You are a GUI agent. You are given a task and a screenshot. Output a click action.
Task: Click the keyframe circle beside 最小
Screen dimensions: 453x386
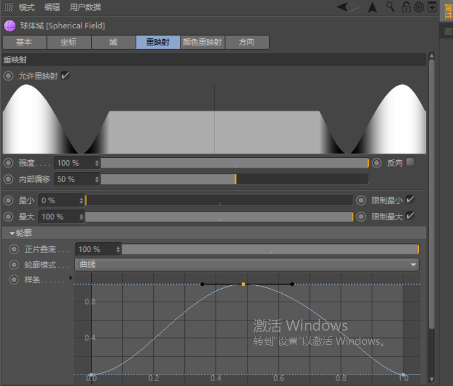coord(8,200)
